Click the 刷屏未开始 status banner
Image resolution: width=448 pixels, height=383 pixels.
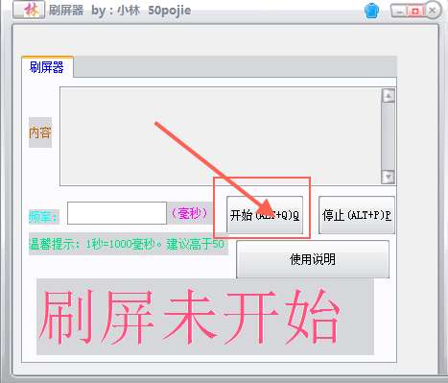205,317
